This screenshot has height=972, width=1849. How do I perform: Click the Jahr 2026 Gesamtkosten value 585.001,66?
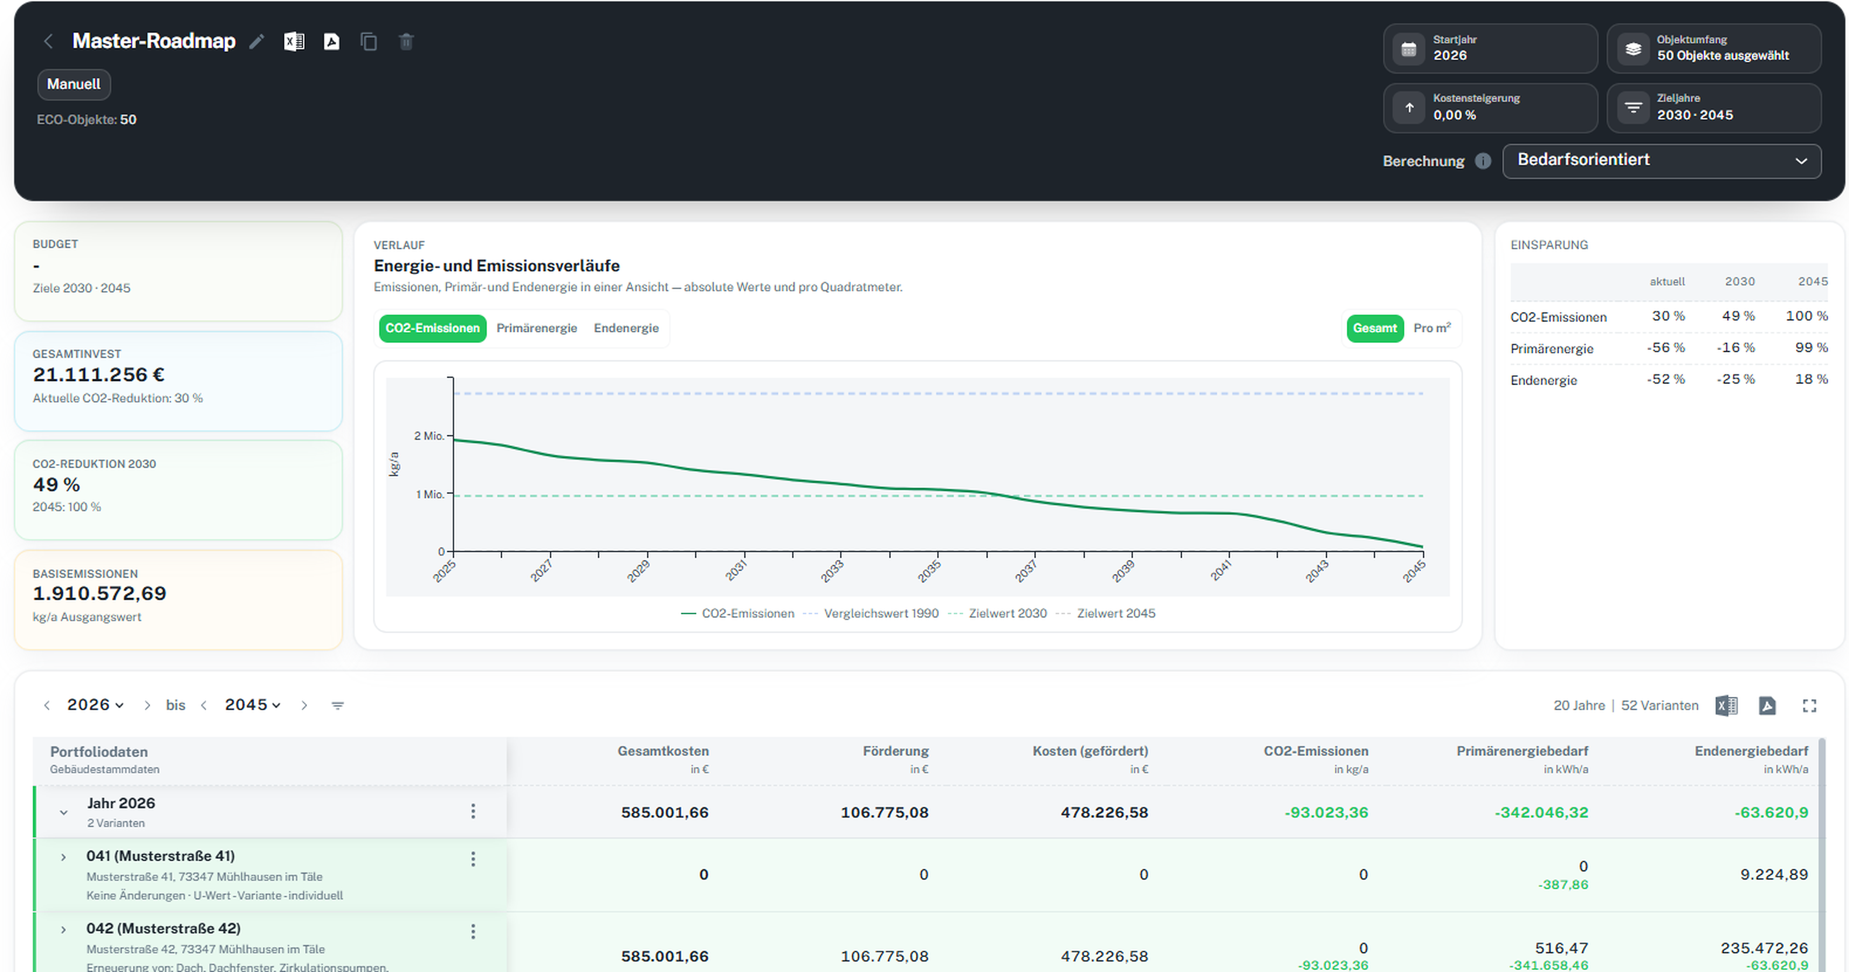[x=665, y=813]
